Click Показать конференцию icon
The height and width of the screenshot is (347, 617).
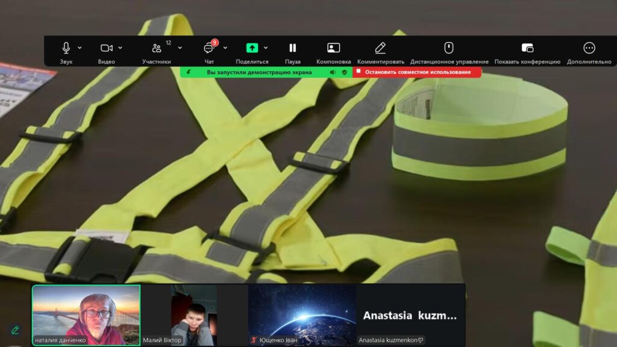(x=527, y=48)
